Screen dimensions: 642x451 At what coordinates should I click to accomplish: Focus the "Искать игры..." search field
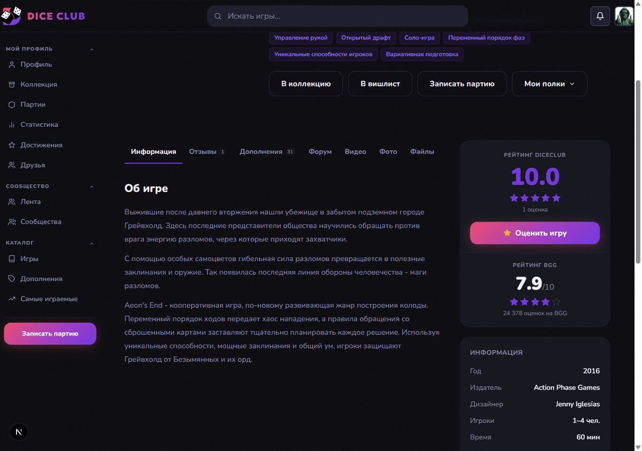(x=338, y=16)
